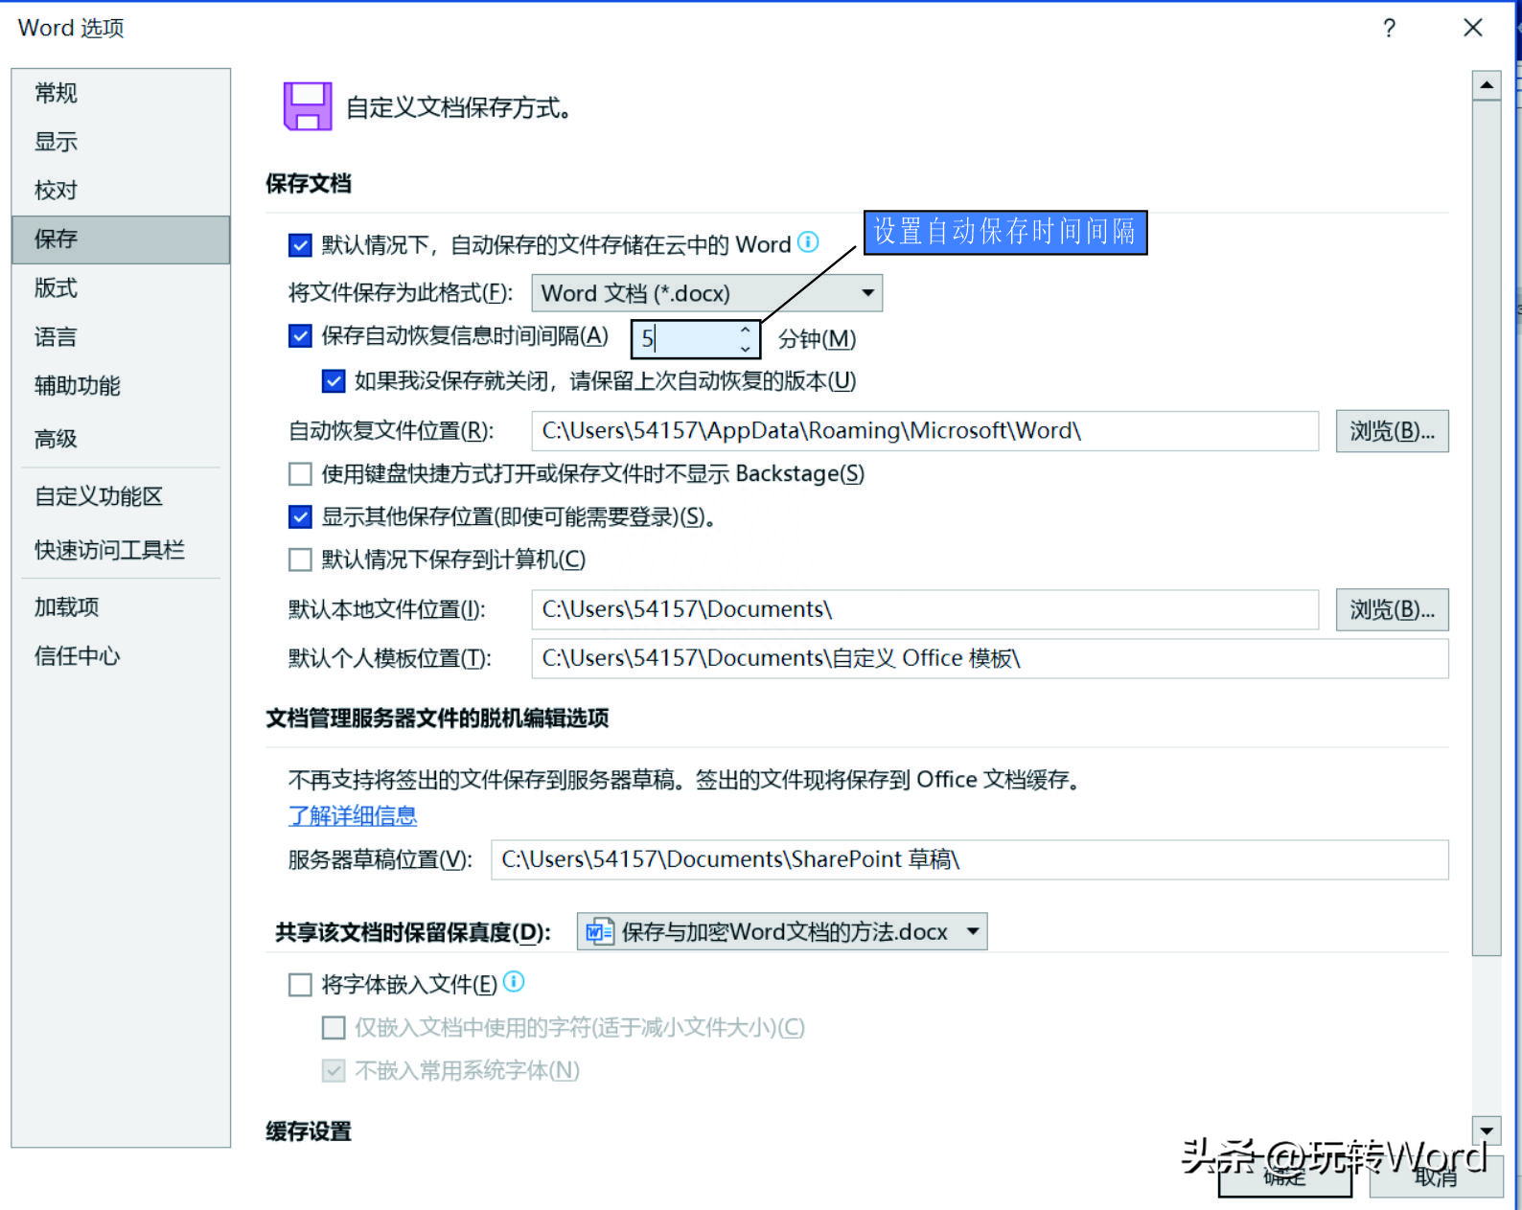Click the info icon beside 将字体嵌入文件

pyautogui.click(x=514, y=982)
